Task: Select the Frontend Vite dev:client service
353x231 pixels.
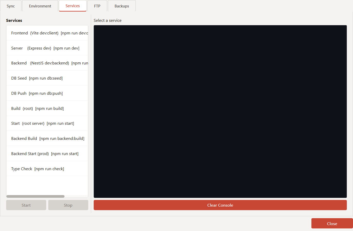Action: 47,33
